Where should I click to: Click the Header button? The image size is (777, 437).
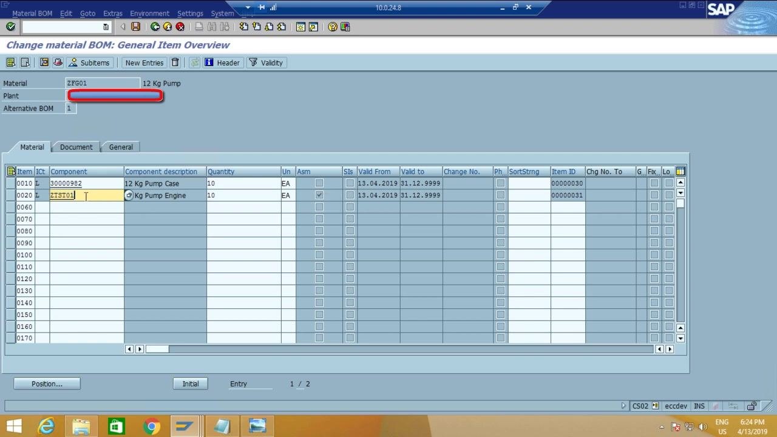pyautogui.click(x=222, y=63)
